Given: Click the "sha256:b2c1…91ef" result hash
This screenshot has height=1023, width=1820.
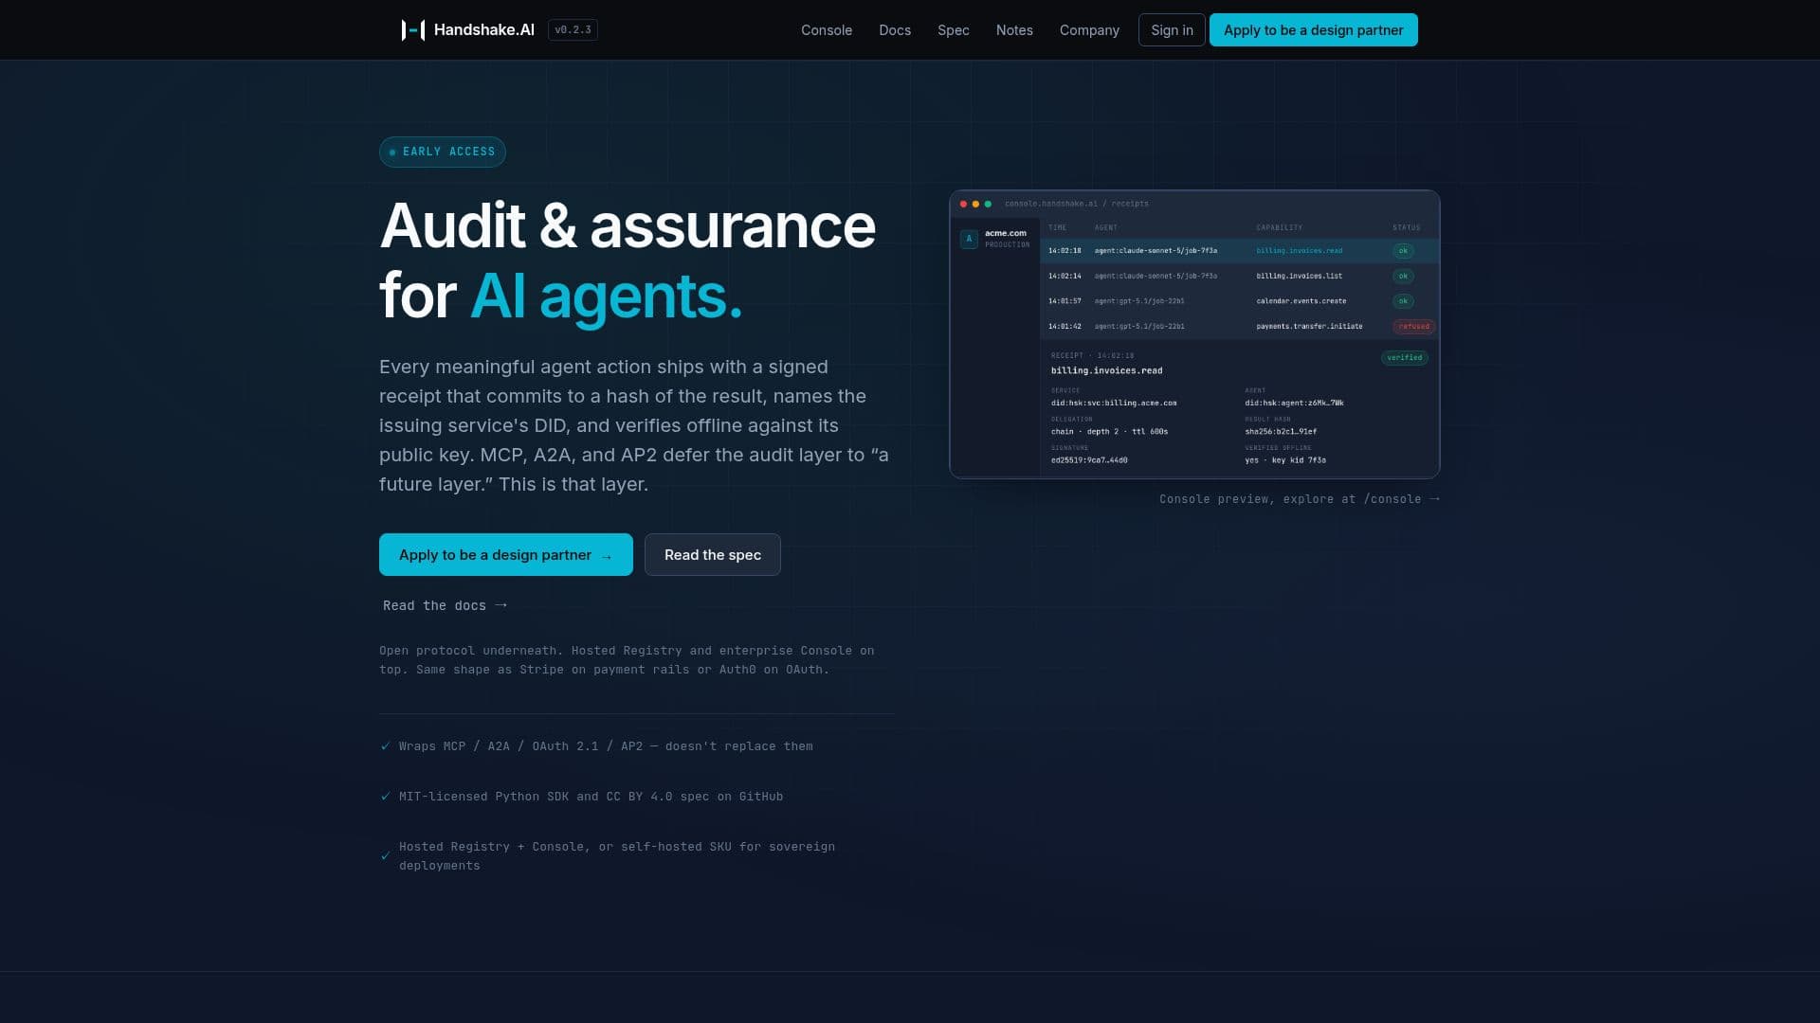Looking at the screenshot, I should [x=1281, y=432].
